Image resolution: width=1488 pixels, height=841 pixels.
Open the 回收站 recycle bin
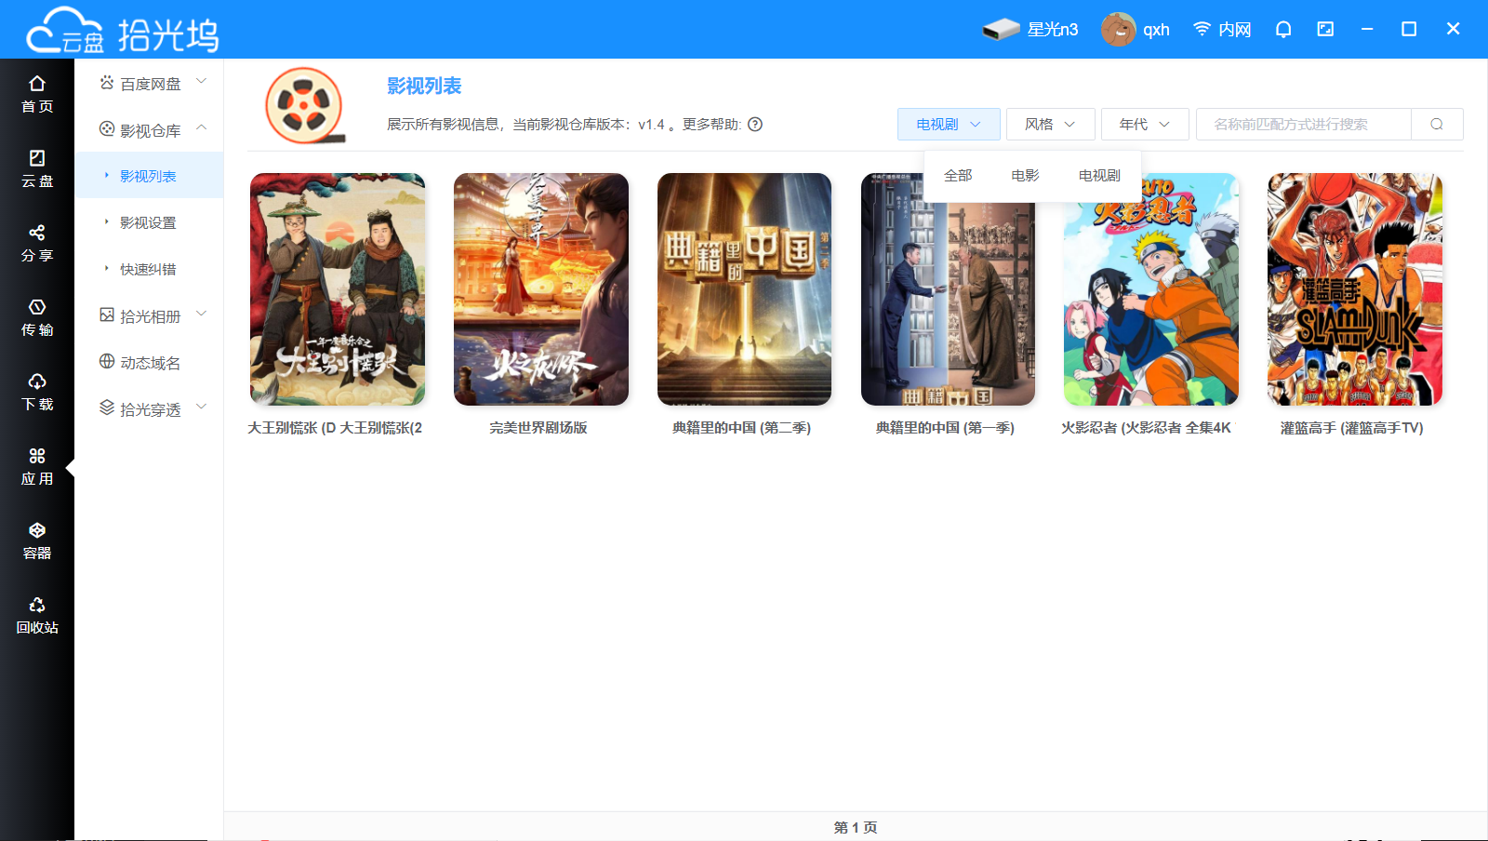pos(37,615)
